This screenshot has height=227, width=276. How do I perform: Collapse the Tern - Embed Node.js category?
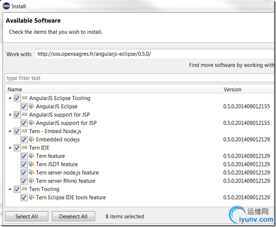pos(10,131)
